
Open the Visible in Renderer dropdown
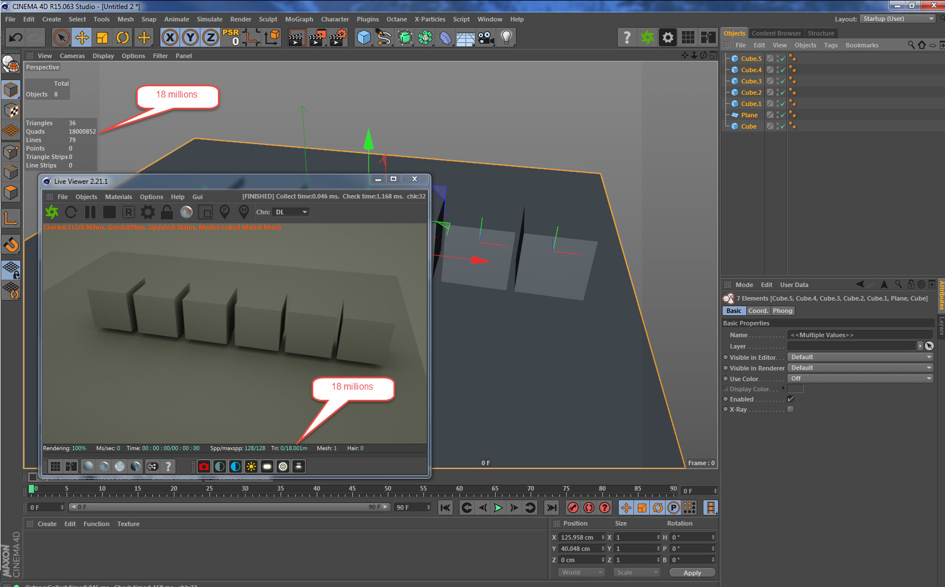point(860,368)
